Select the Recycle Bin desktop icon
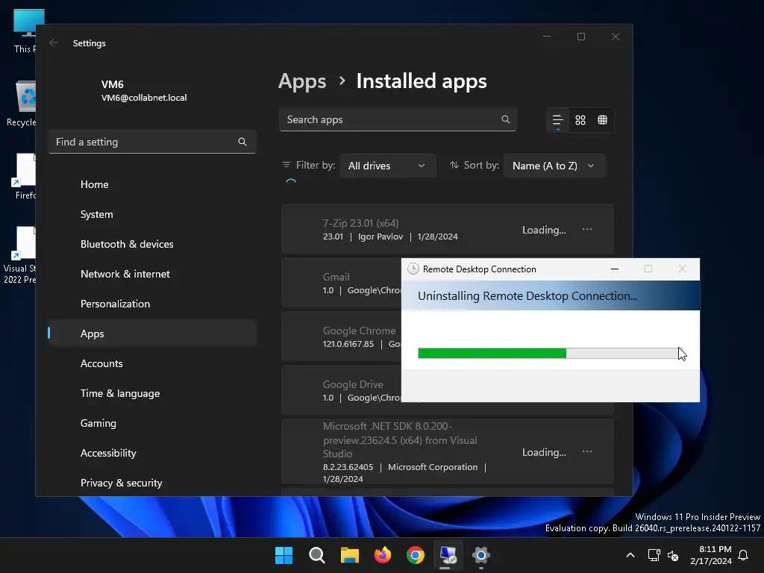The height and width of the screenshot is (573, 764). (22, 103)
